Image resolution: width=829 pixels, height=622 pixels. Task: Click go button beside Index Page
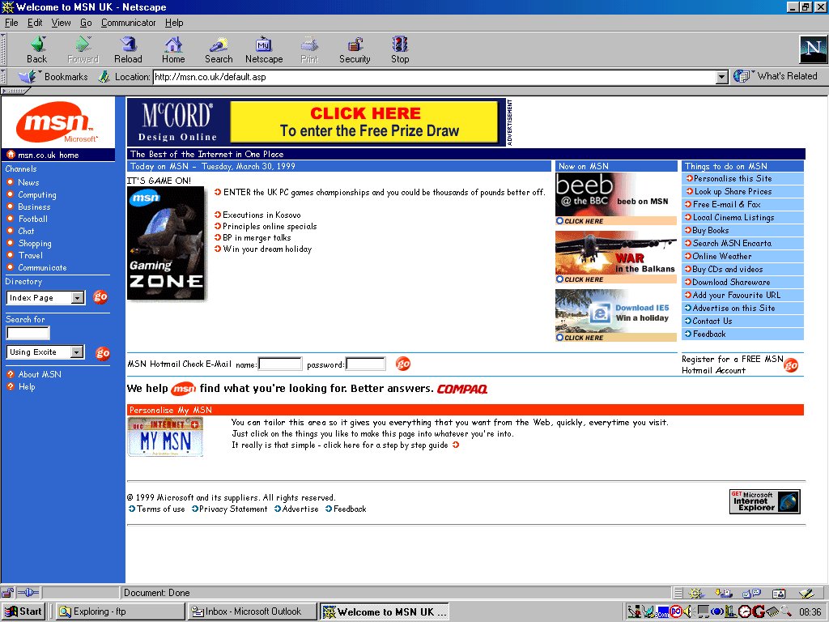click(x=100, y=296)
